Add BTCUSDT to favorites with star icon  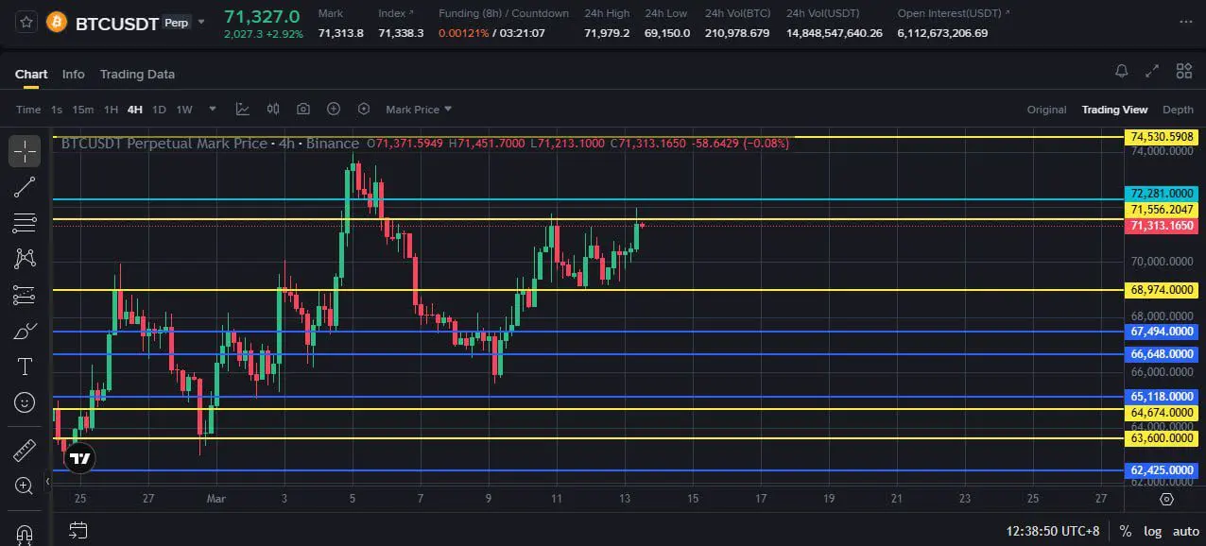(26, 22)
